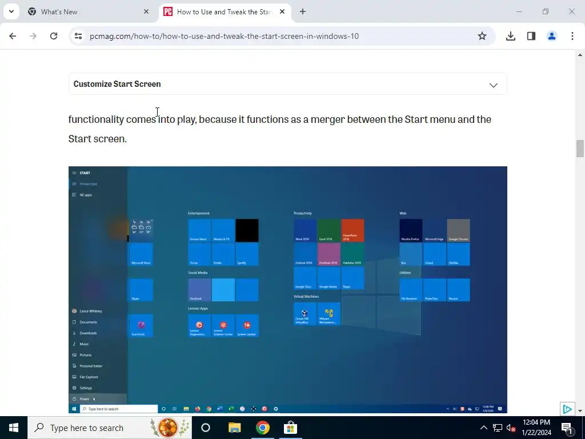Click the Start screen article image

(x=288, y=290)
